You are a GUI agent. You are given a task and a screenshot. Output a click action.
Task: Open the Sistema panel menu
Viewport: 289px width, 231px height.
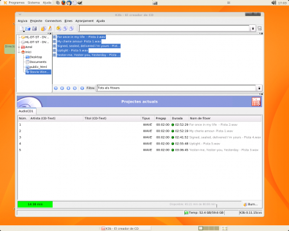(x=33, y=3)
